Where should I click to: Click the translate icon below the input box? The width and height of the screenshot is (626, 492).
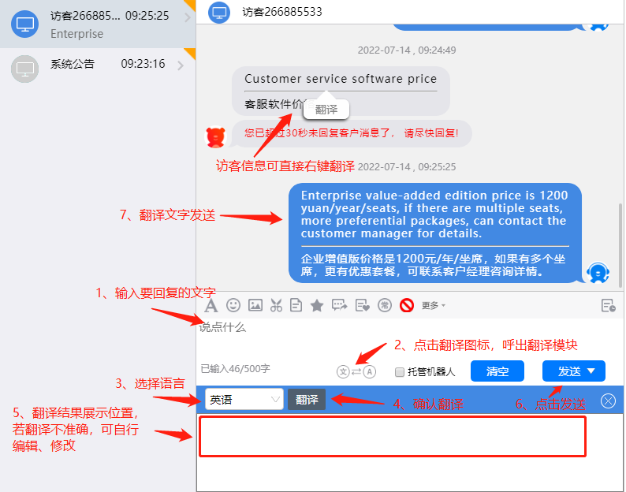coord(356,371)
